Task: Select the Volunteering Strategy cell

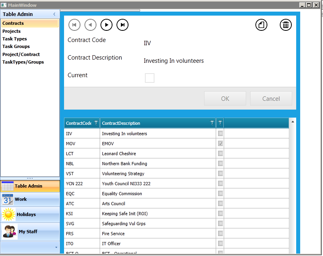Action: pyautogui.click(x=158, y=174)
